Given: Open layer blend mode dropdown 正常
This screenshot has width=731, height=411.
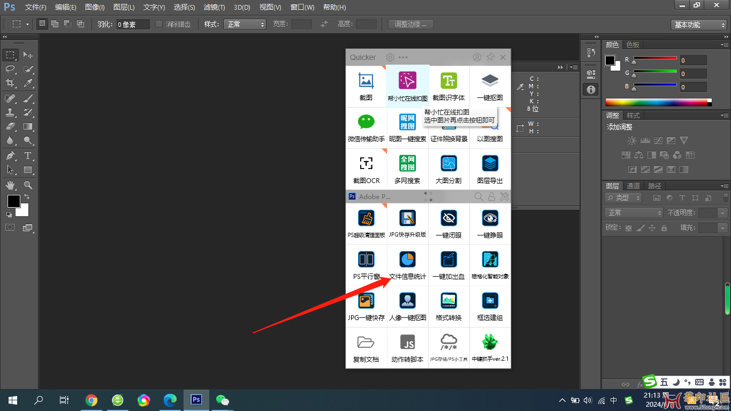Looking at the screenshot, I should pos(634,212).
